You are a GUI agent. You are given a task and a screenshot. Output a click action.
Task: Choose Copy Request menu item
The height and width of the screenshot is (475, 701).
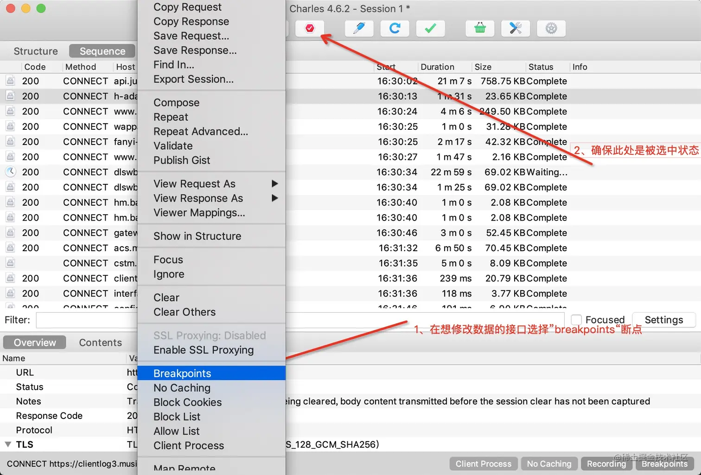(x=211, y=7)
